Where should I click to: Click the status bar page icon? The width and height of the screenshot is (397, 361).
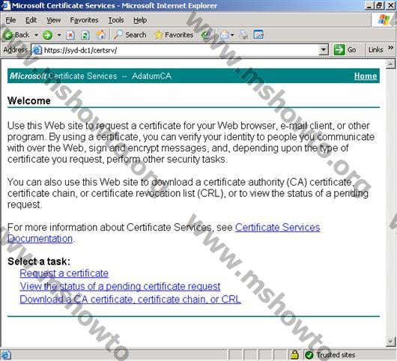pos(6,355)
